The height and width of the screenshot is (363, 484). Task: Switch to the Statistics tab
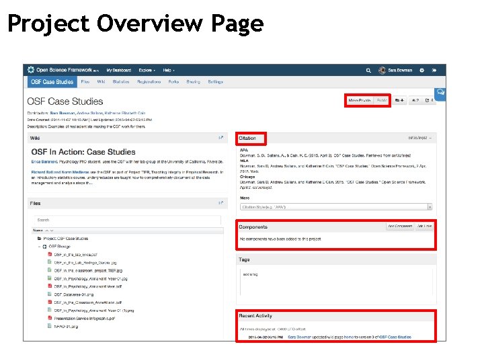point(121,82)
